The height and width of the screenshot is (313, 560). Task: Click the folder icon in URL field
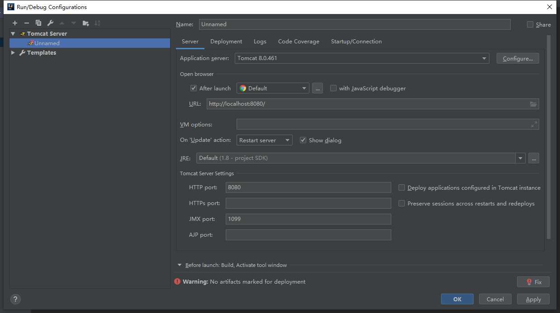tap(533, 104)
